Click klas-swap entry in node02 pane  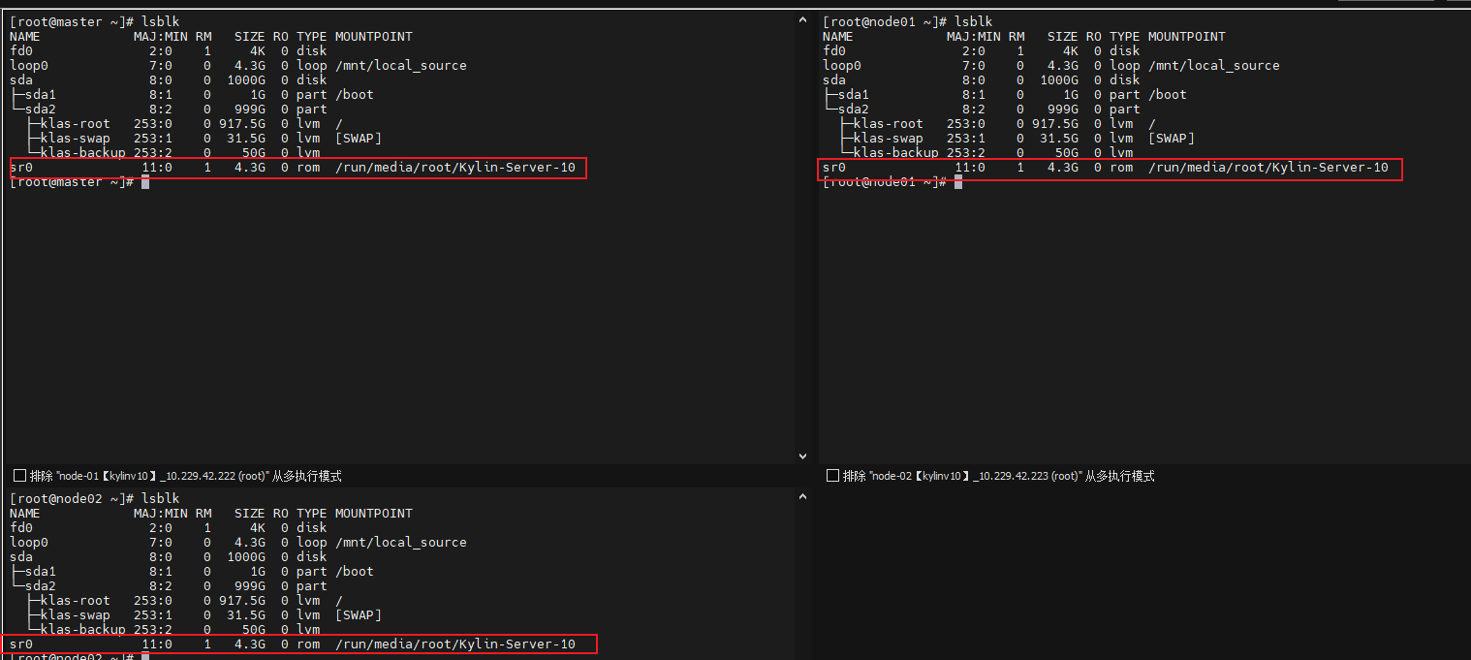(76, 614)
